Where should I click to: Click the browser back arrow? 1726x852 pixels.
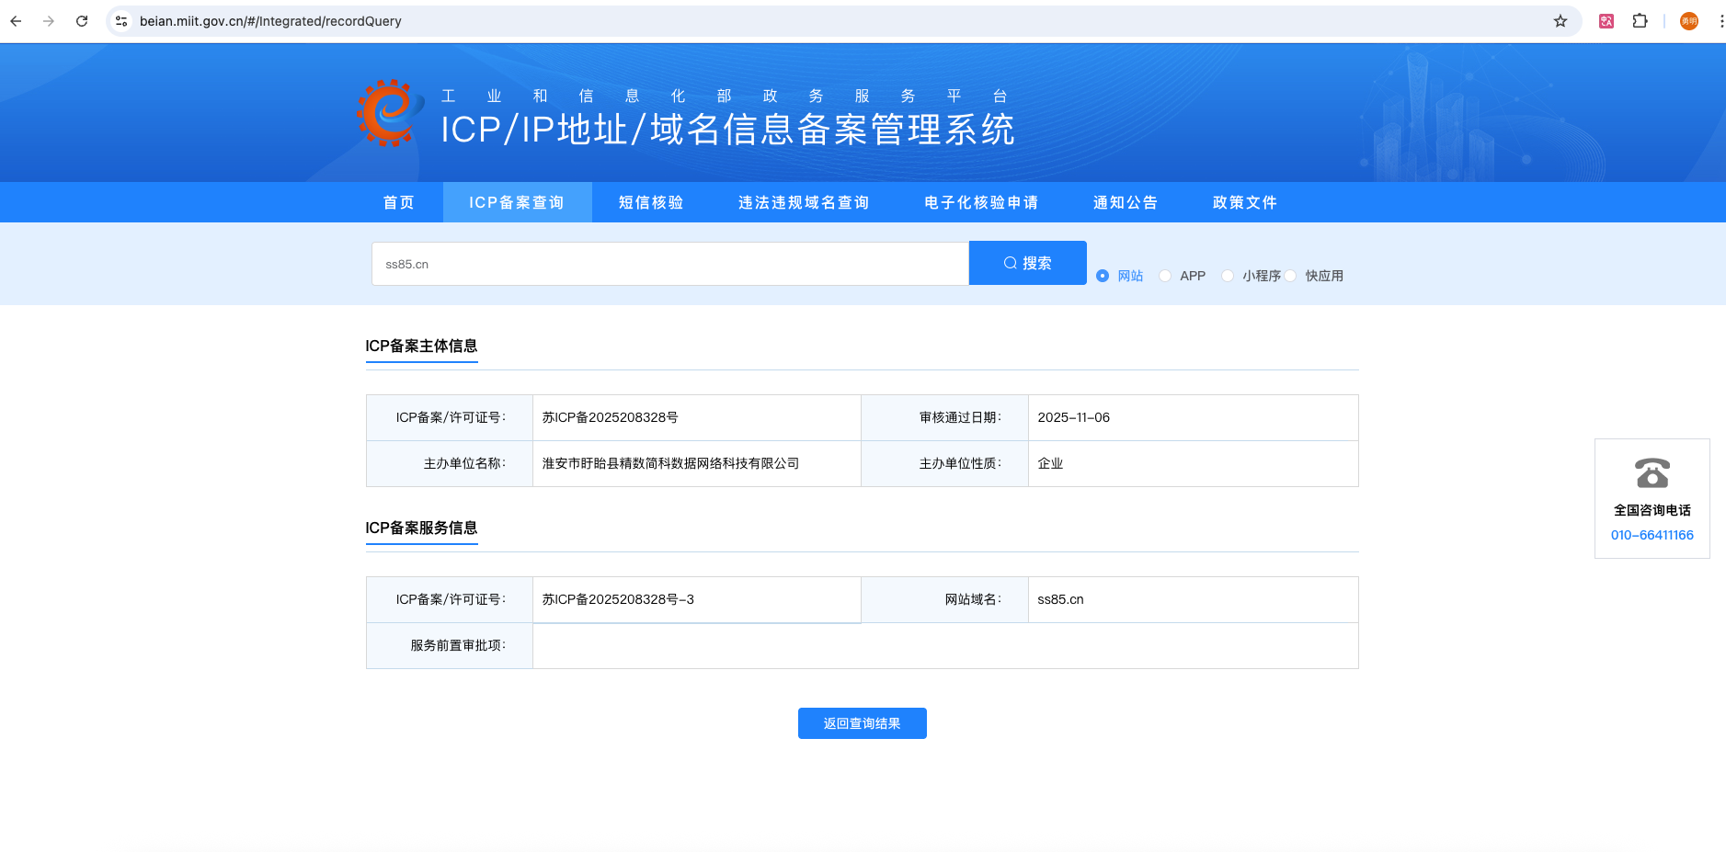pyautogui.click(x=16, y=21)
